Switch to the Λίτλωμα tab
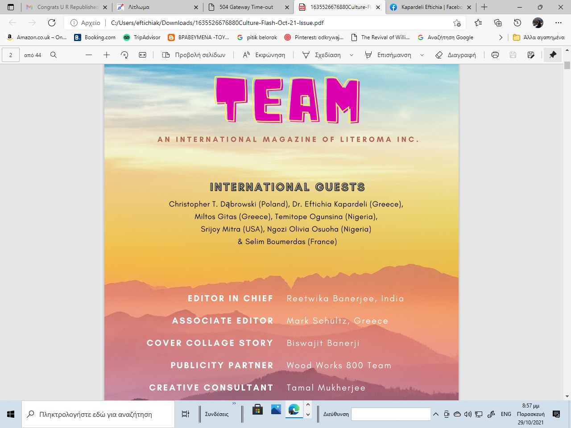This screenshot has height=428, width=571. pos(157,7)
